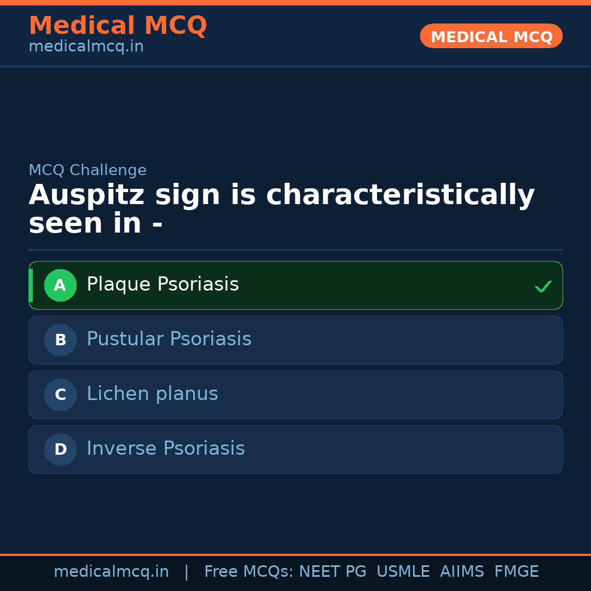Click the Auspitz sign question text

[x=282, y=208]
